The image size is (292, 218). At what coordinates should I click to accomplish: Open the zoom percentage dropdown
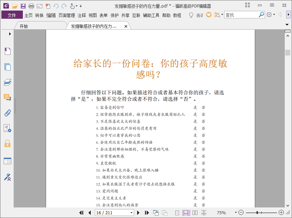tap(236, 213)
